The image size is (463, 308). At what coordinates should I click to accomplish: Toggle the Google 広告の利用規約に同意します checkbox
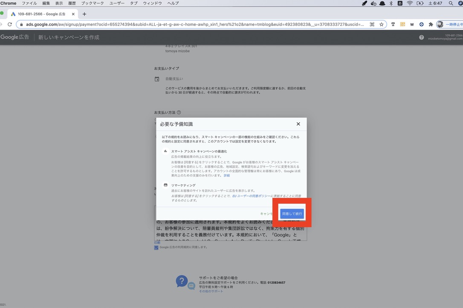click(156, 248)
